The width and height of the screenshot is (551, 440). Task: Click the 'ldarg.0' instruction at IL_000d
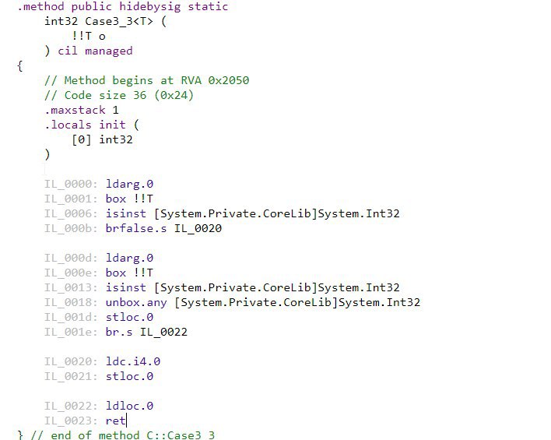[x=129, y=258]
